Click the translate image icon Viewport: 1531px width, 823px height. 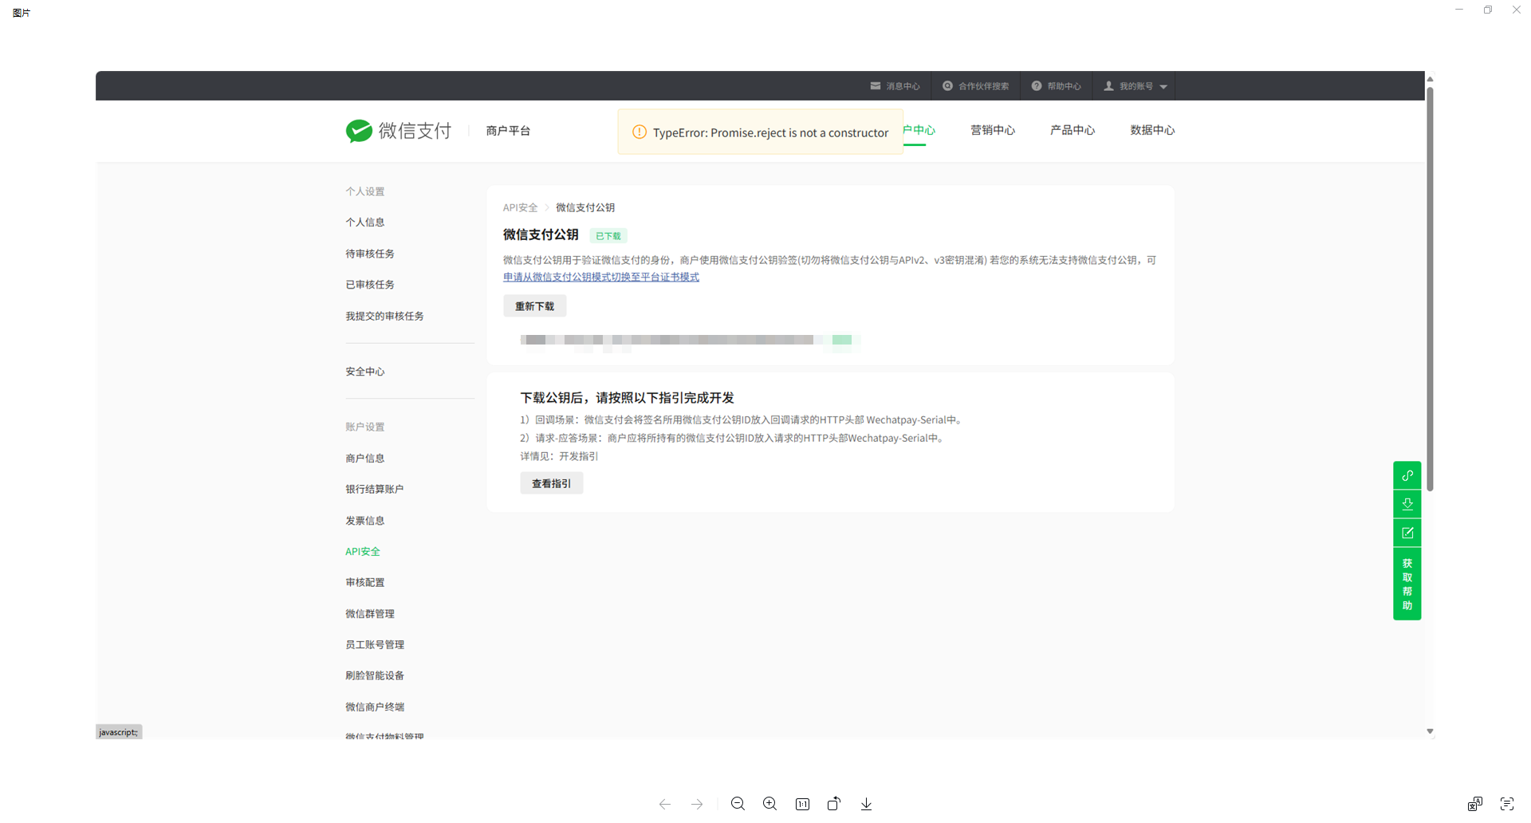click(x=1475, y=804)
